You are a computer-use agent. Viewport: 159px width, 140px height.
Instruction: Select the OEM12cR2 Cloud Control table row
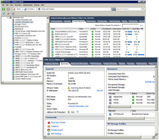[x=97, y=42]
